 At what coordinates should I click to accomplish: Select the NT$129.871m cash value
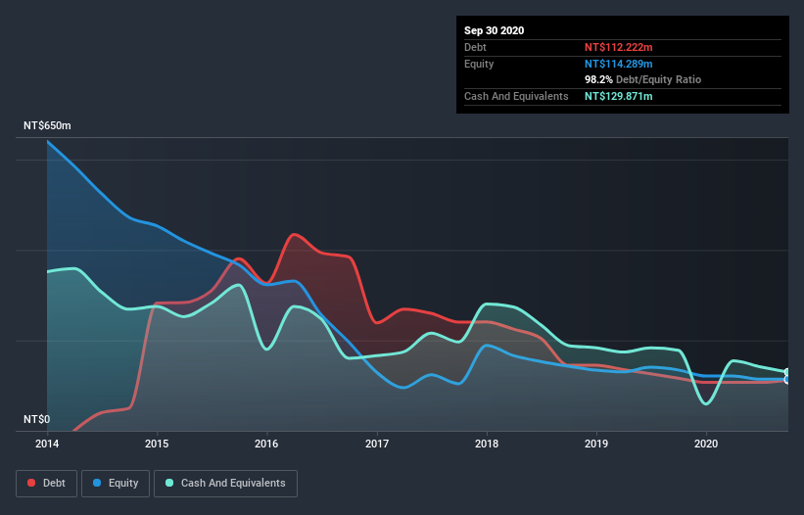[618, 96]
